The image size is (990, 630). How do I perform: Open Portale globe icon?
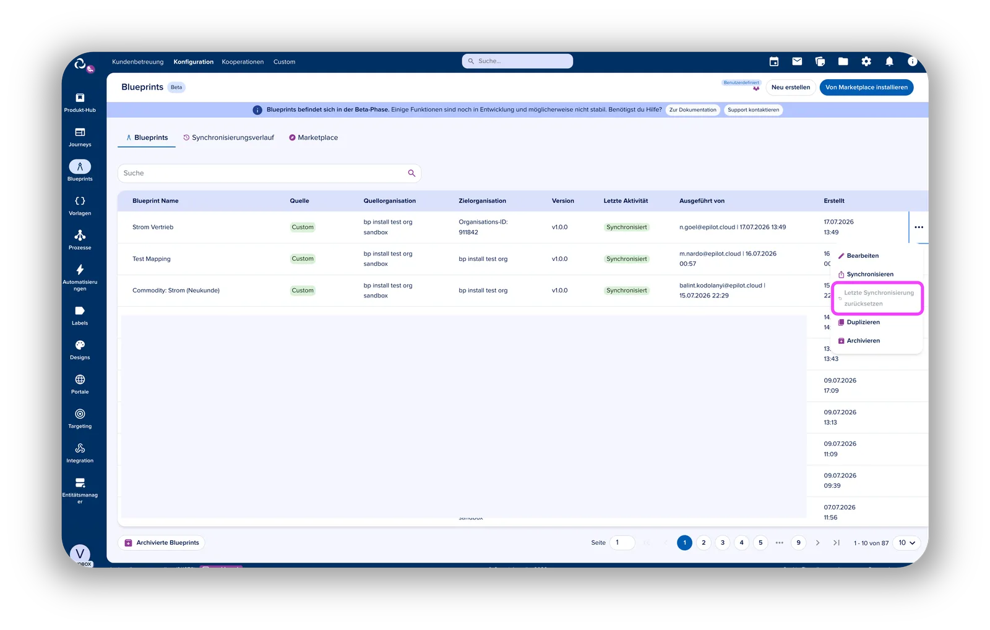80,380
